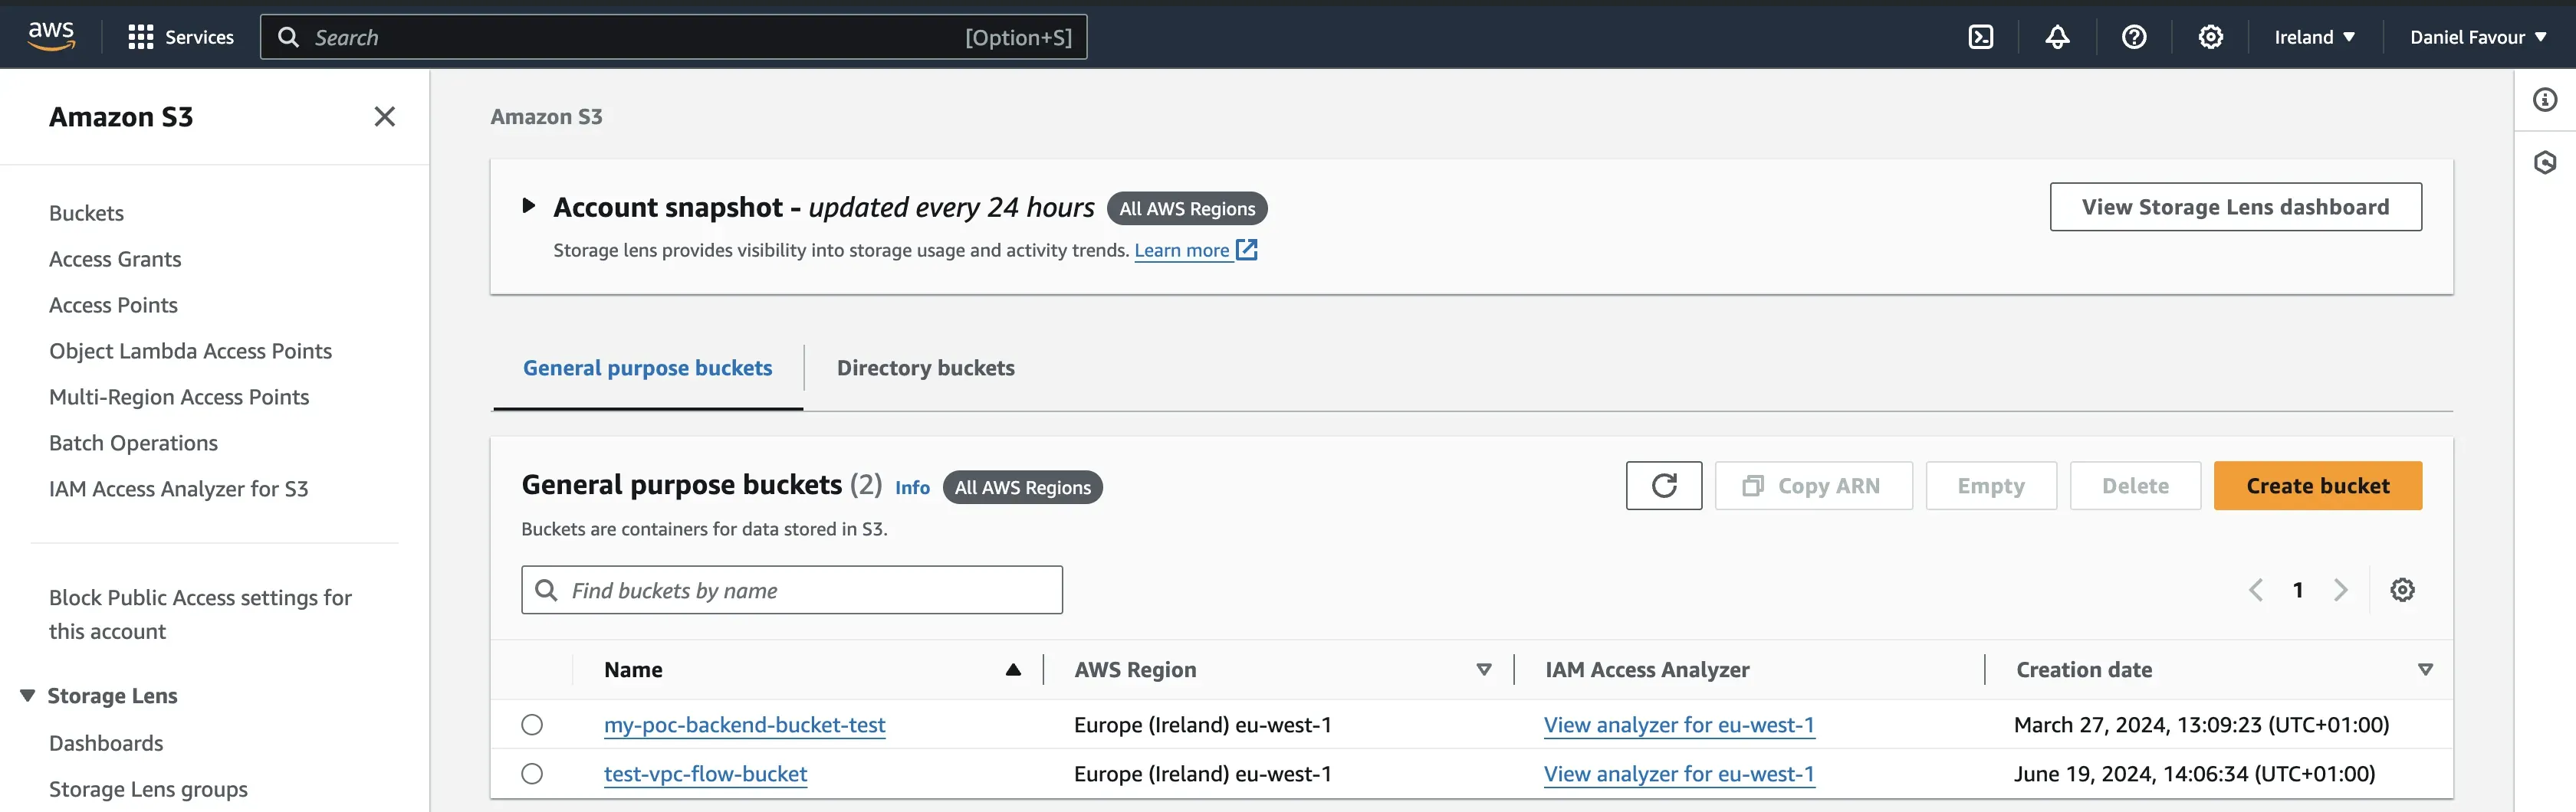Switch to Directory buckets tab
Viewport: 2576px width, 812px height.
click(926, 368)
